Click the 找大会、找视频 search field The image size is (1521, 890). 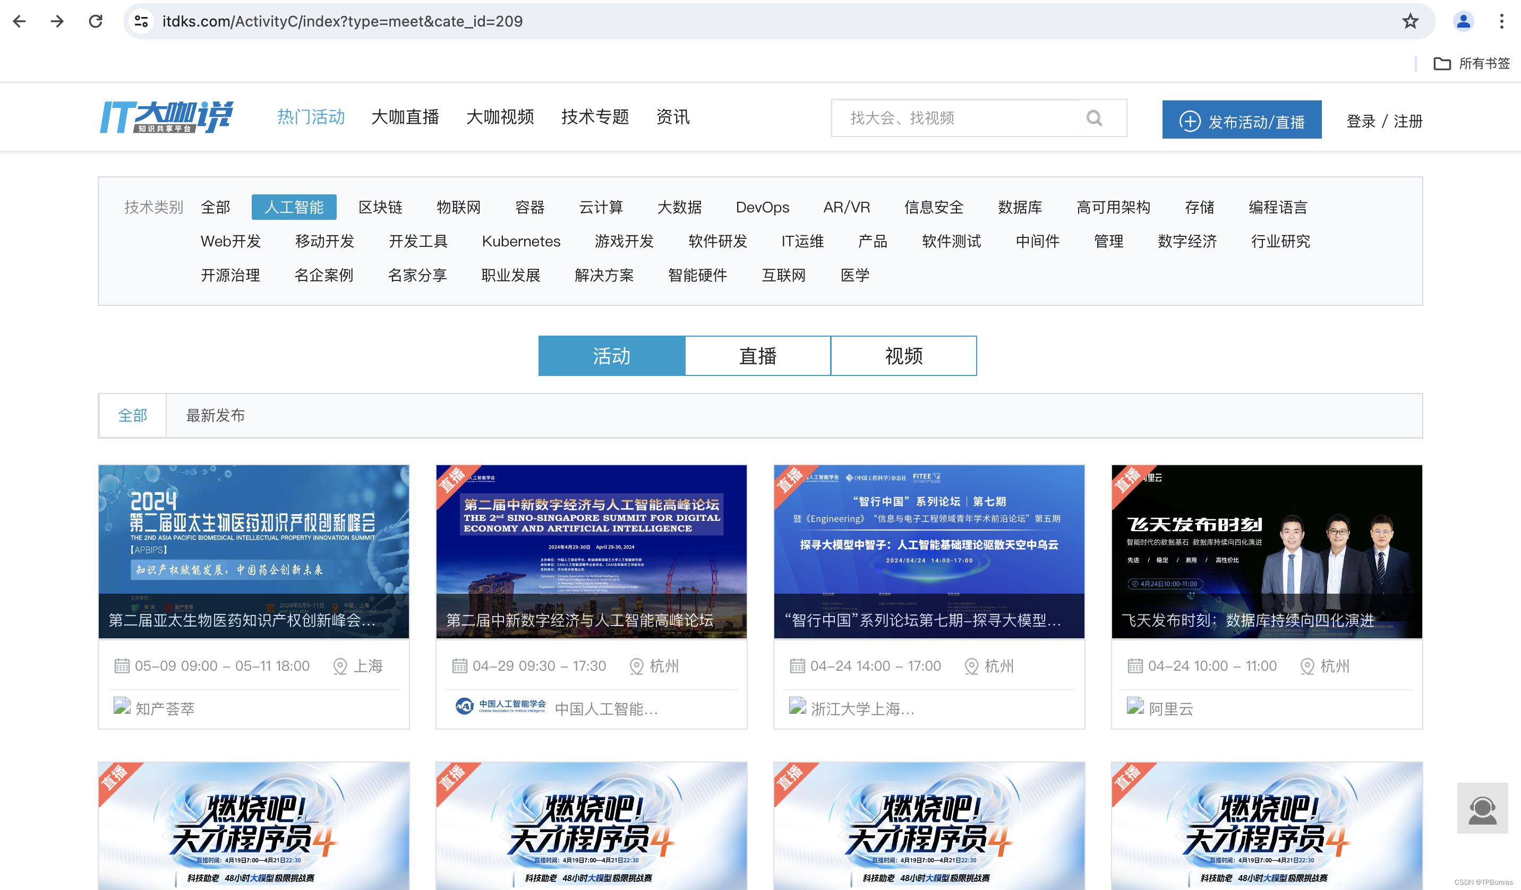pos(956,118)
